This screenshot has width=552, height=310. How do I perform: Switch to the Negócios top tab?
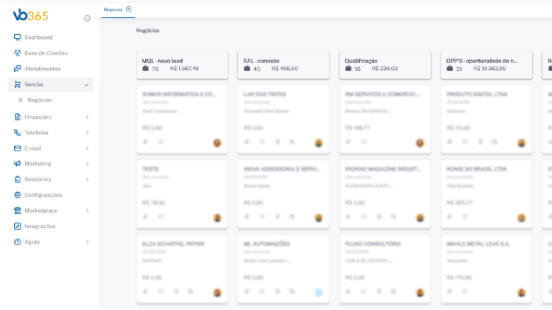point(113,10)
